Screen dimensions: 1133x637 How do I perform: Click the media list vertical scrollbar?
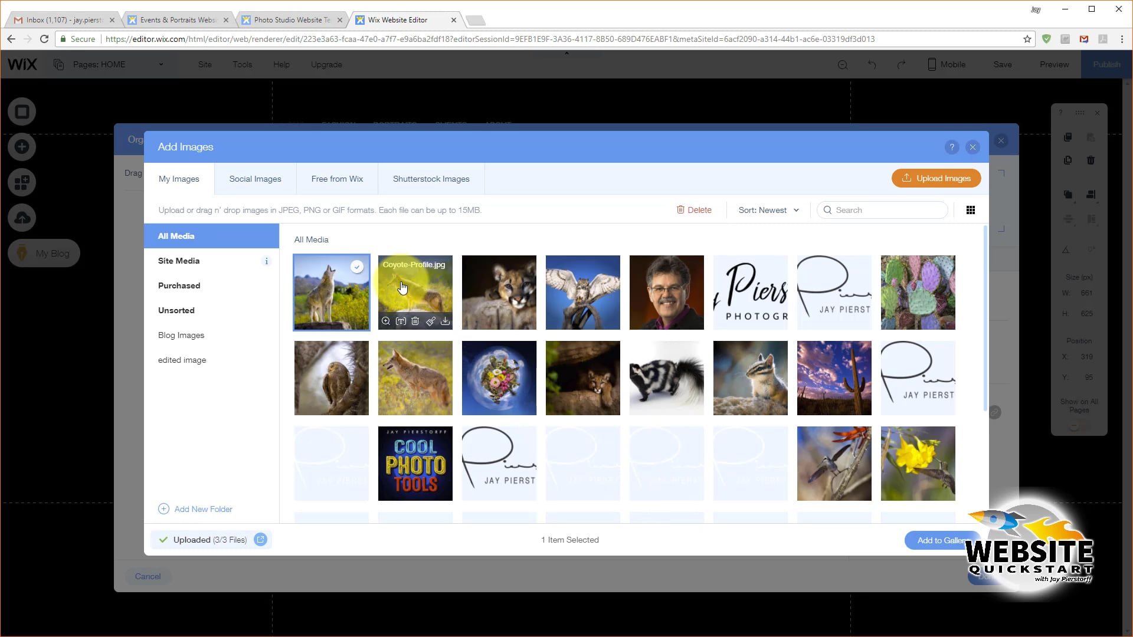[x=985, y=318]
